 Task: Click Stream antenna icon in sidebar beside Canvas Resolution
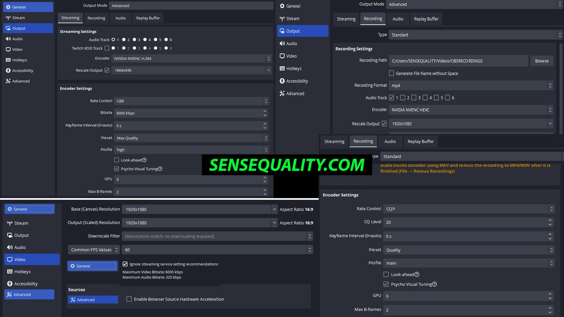(10, 223)
